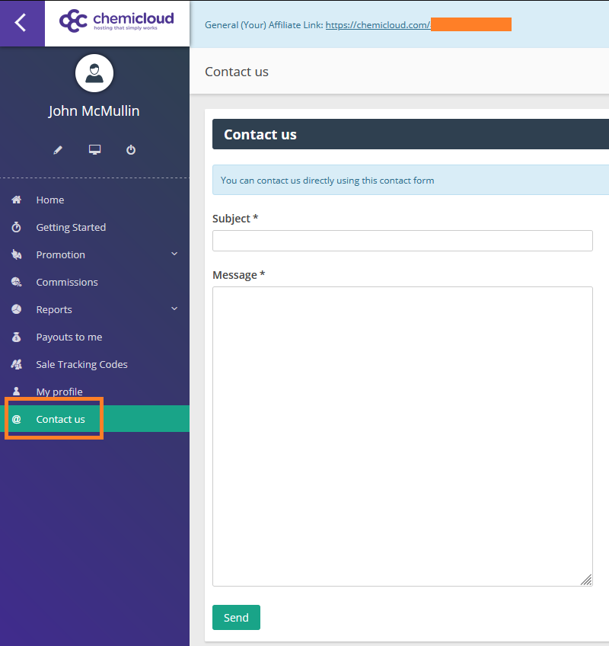Expand the Promotion submenu chevron
Screen dimensions: 609x646
(174, 254)
